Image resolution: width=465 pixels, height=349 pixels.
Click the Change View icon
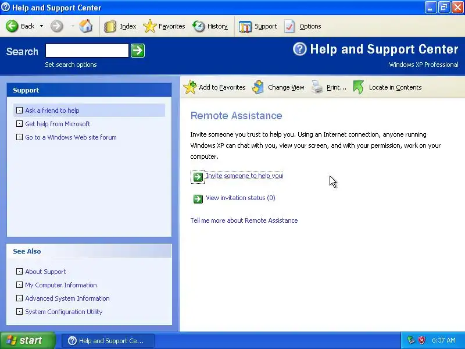[258, 87]
